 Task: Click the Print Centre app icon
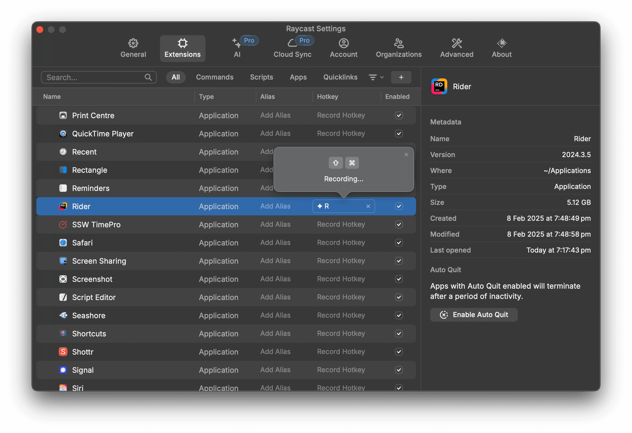(63, 115)
